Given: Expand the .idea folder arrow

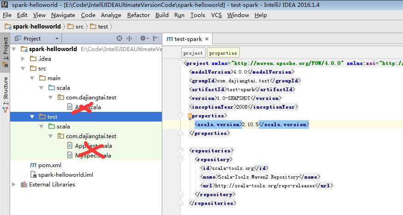Looking at the screenshot, I should coord(23,59).
